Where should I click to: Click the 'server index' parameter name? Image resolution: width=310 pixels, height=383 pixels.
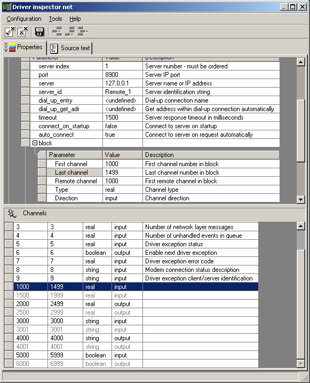[54, 66]
